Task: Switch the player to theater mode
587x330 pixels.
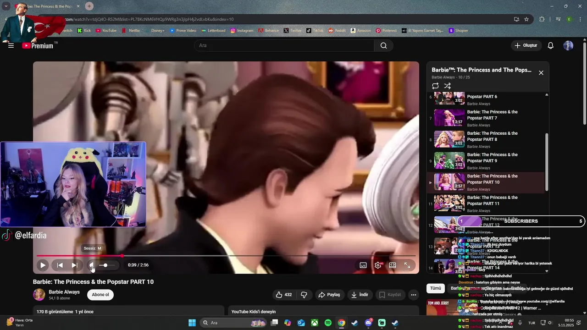Action: (x=393, y=265)
